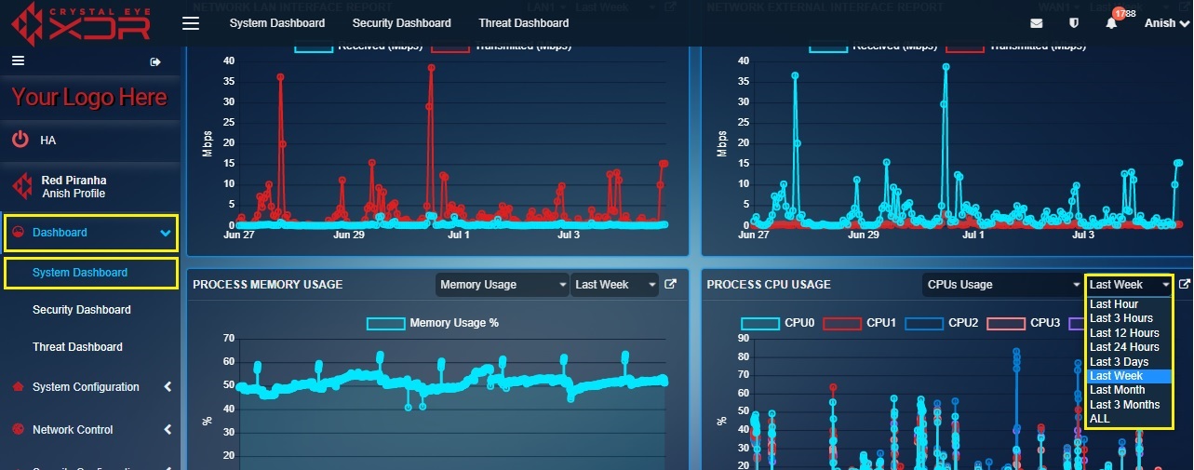The image size is (1194, 470).
Task: Toggle Memory Usage % legend series
Action: tap(433, 323)
